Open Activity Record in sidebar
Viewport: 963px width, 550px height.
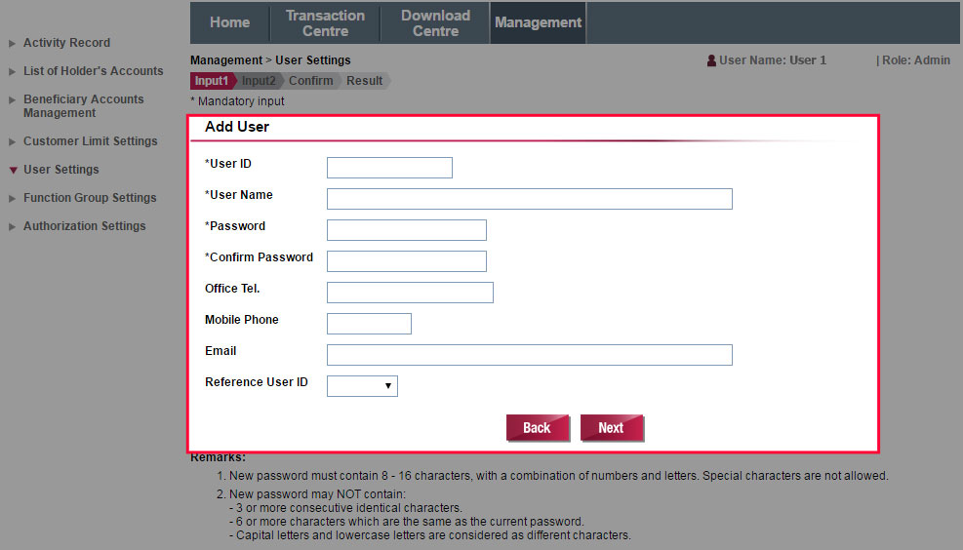tap(66, 43)
